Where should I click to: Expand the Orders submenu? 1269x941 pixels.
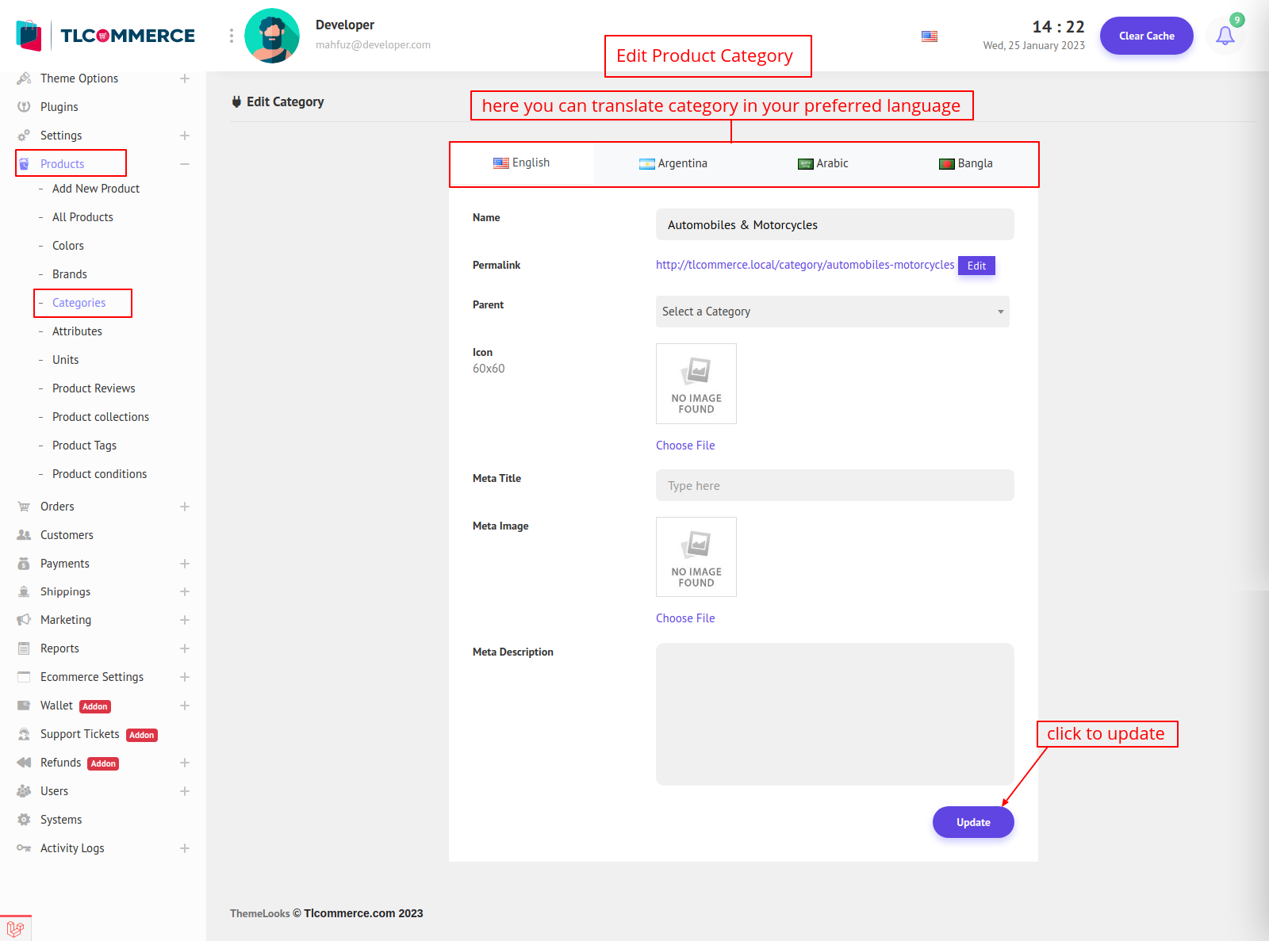tap(184, 507)
